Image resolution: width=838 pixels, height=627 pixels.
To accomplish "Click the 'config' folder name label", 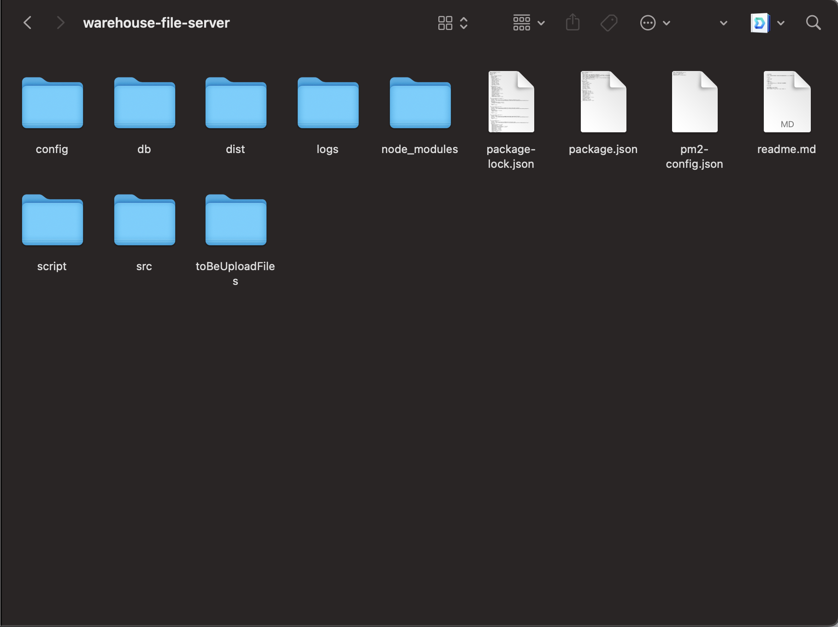I will click(52, 149).
